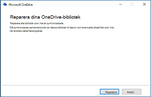This screenshot has width=151, height=97.
Task: Click 'Reparera' at the start of the heading
Action: coord(20,17)
